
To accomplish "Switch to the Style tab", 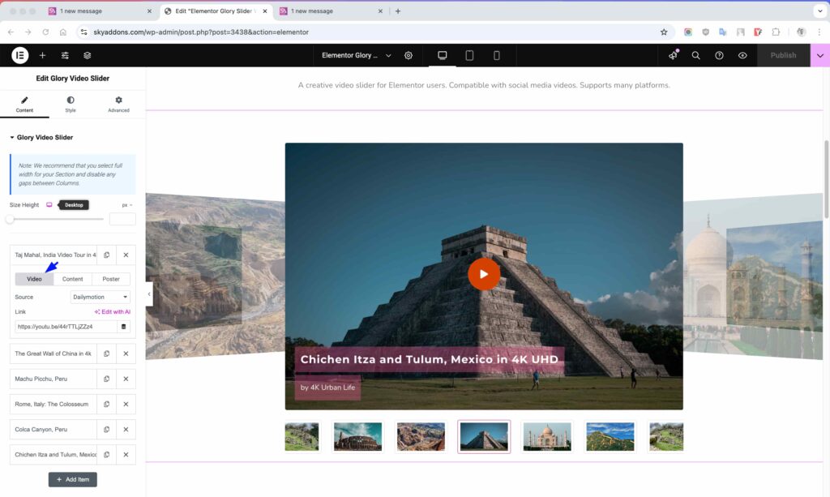I will pos(71,105).
